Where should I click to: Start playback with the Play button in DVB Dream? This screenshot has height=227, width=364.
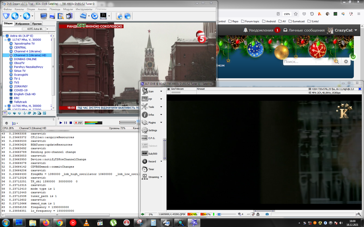[x=61, y=123]
